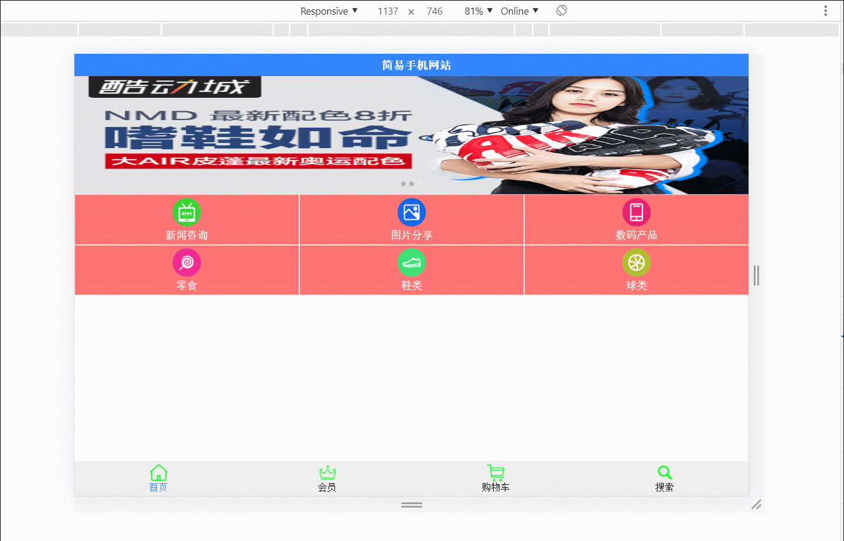Click the bottom viewport resize handle
844x541 pixels.
412,505
